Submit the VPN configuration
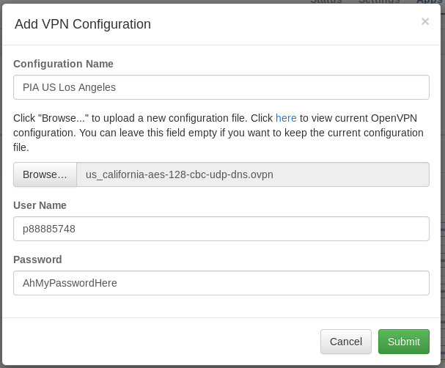Screen dimensions: 445x368 tap(404, 342)
